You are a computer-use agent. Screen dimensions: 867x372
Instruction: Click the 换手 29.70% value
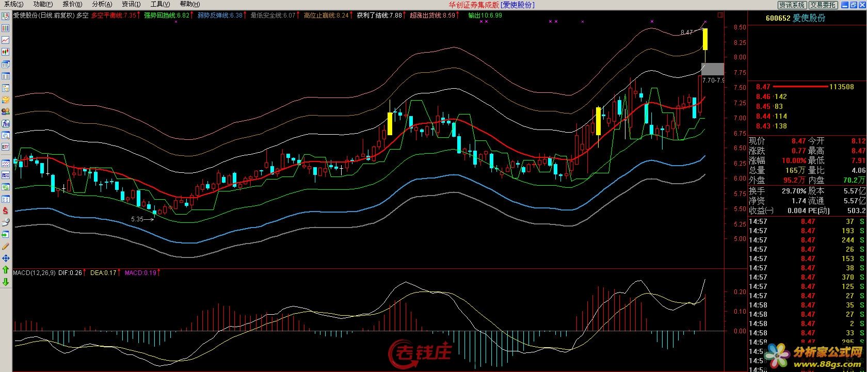click(794, 191)
